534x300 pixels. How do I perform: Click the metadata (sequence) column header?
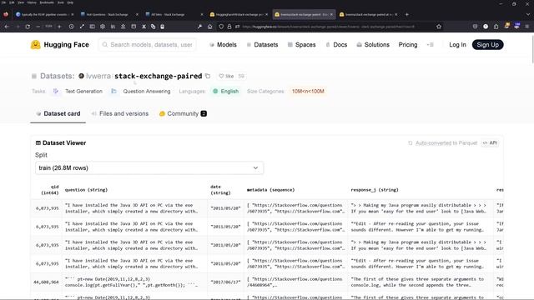[270, 190]
